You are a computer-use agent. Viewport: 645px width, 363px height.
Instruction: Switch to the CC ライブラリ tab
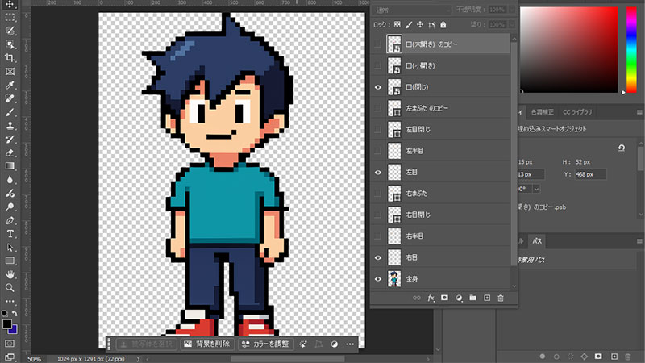pos(577,112)
